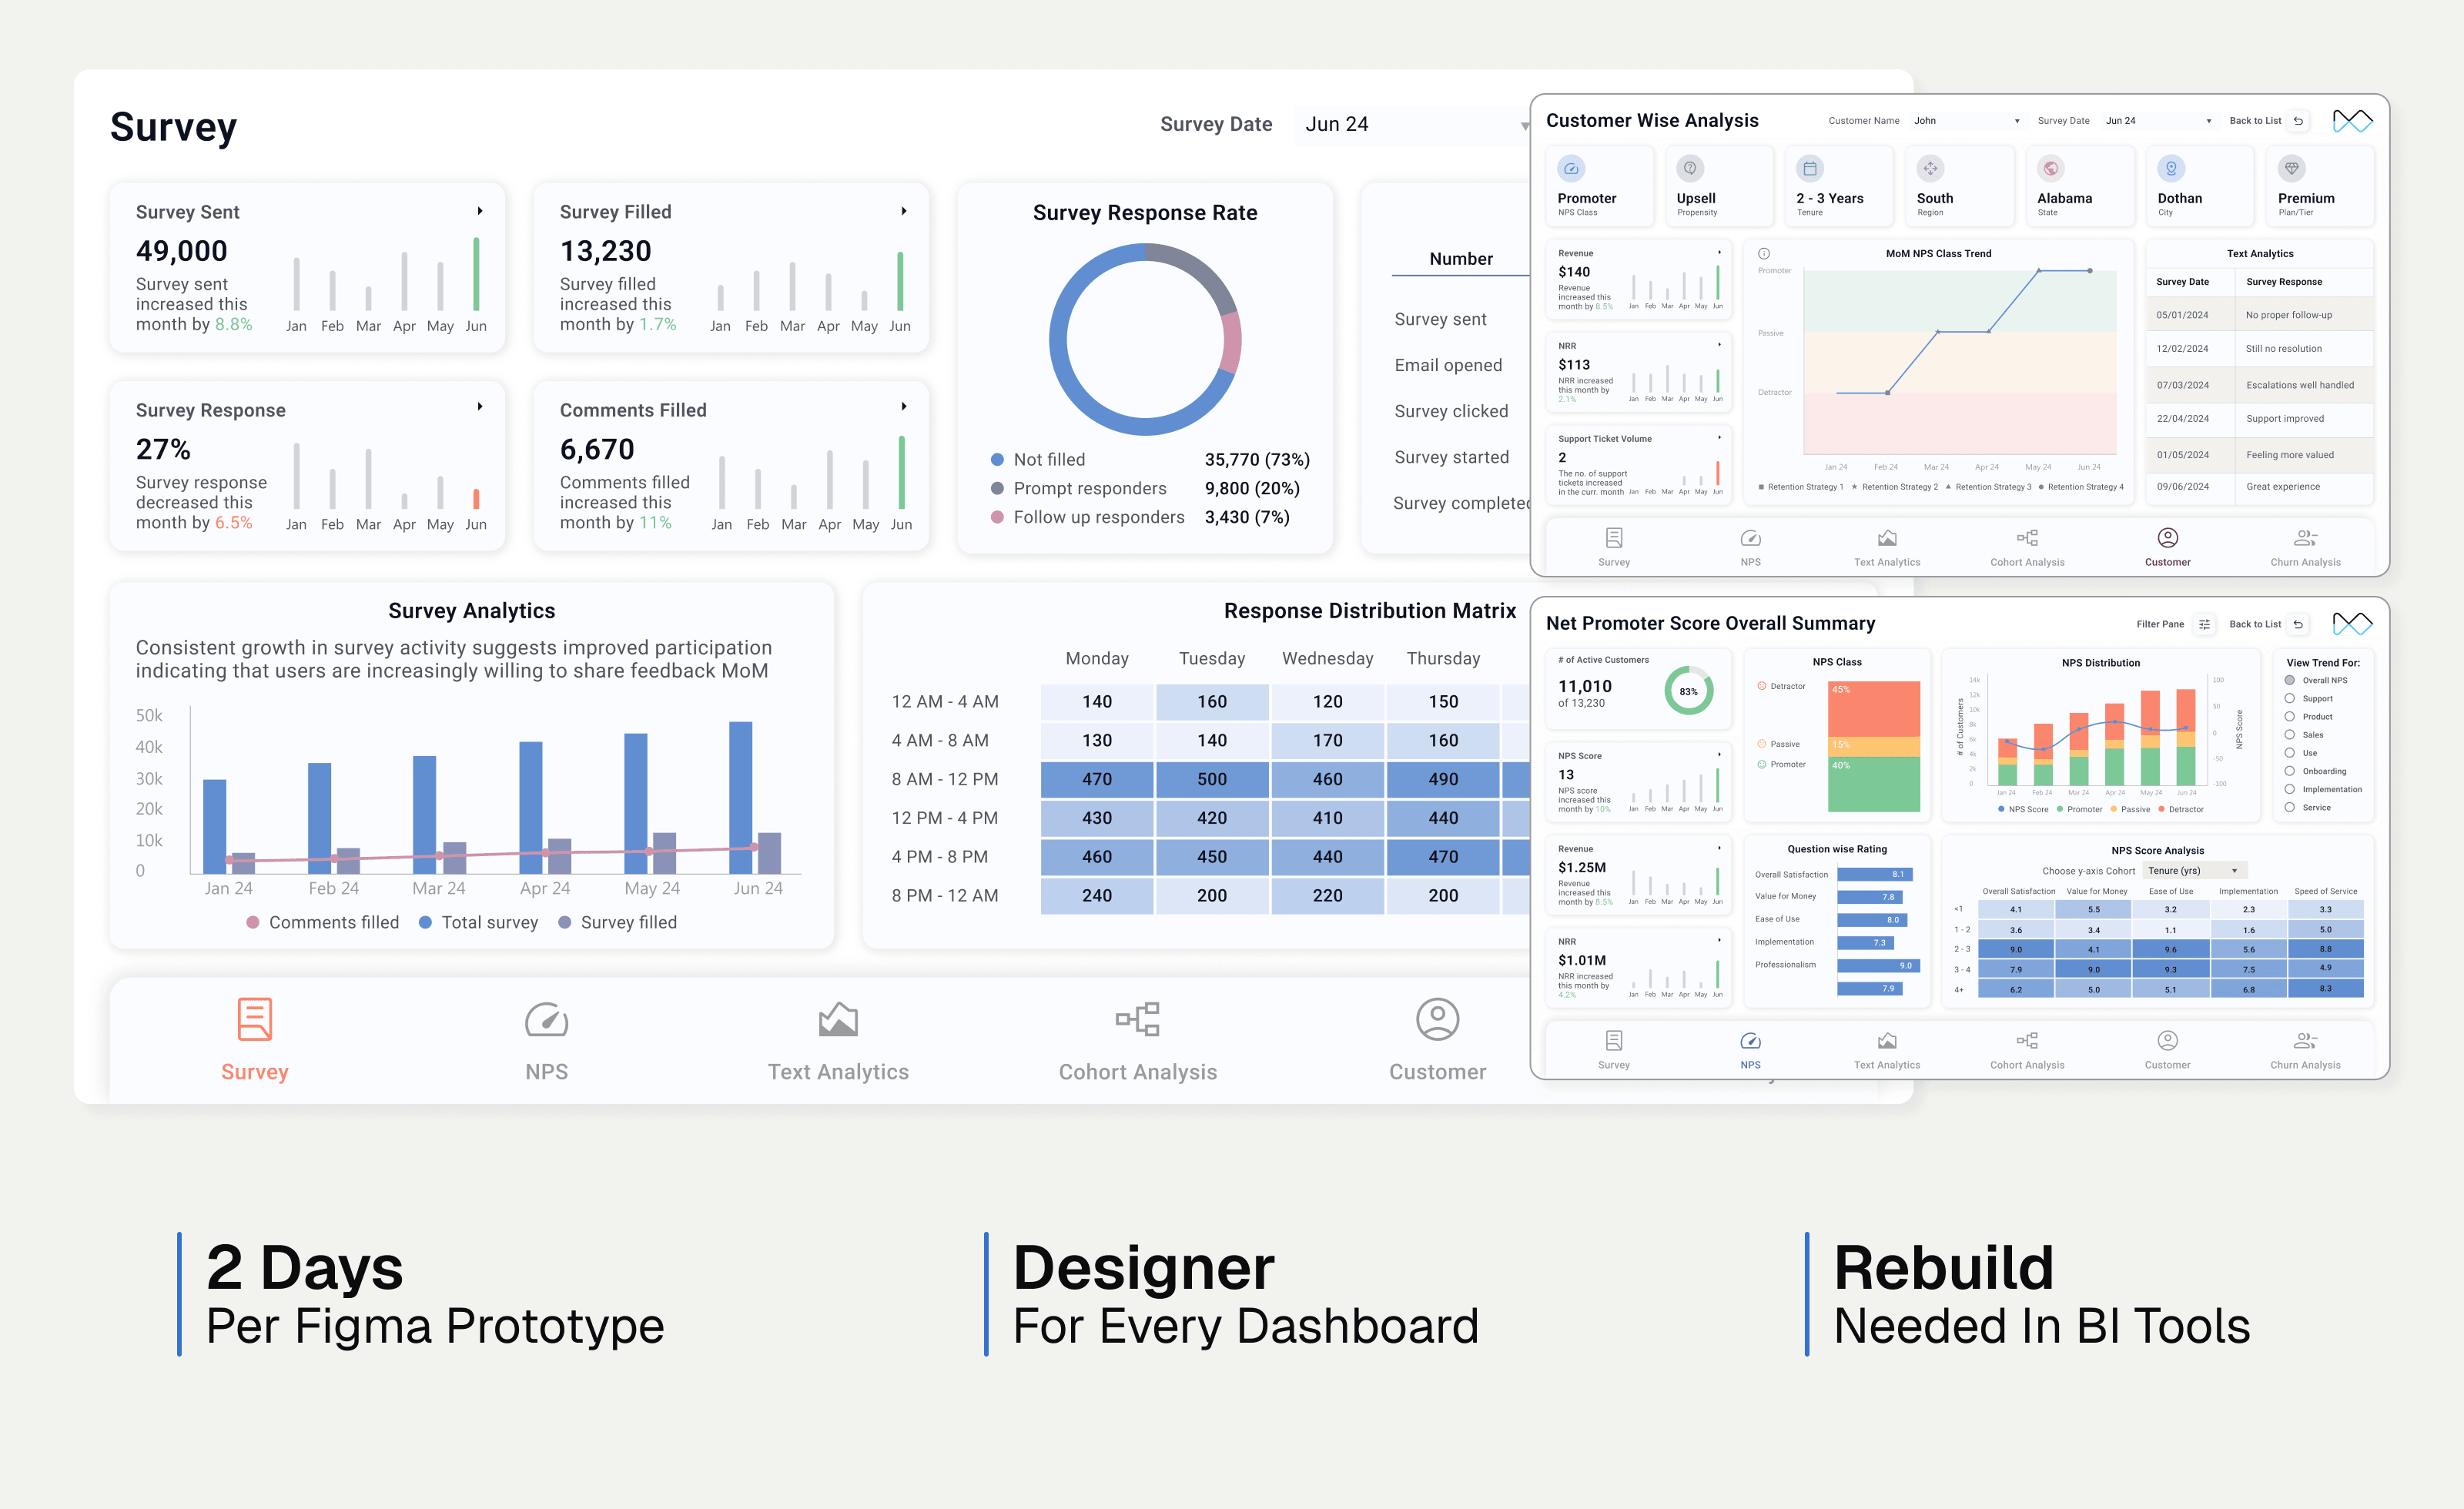Open the Survey Date dropdown showing Jun 24 in Survey dashboard

(1412, 124)
